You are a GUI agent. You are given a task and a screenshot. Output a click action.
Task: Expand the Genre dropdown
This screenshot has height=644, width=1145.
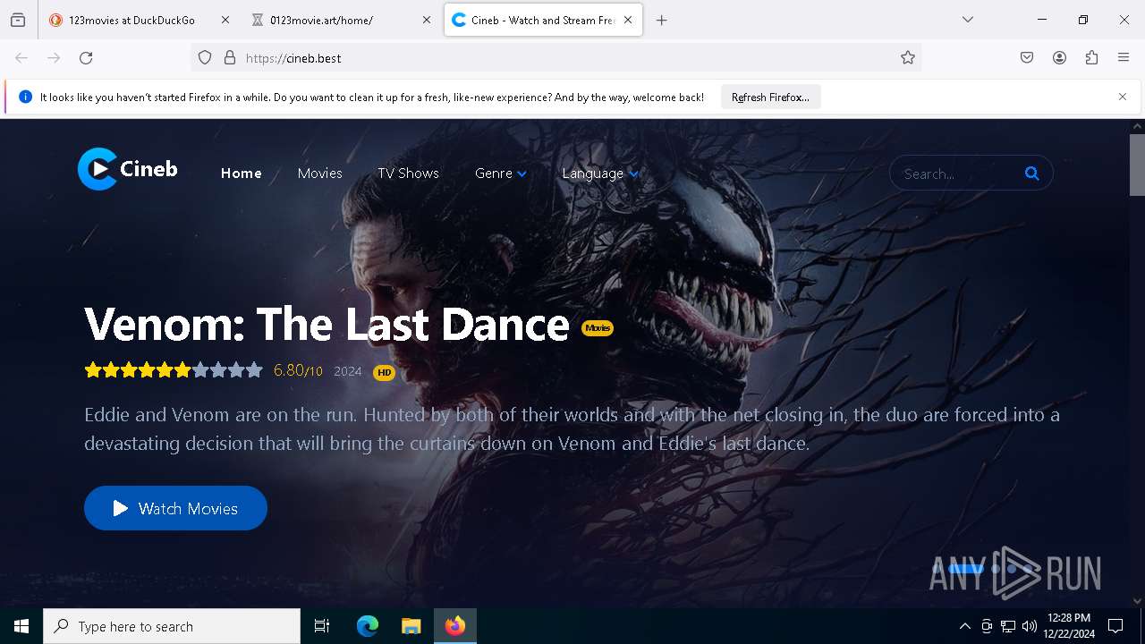(501, 174)
